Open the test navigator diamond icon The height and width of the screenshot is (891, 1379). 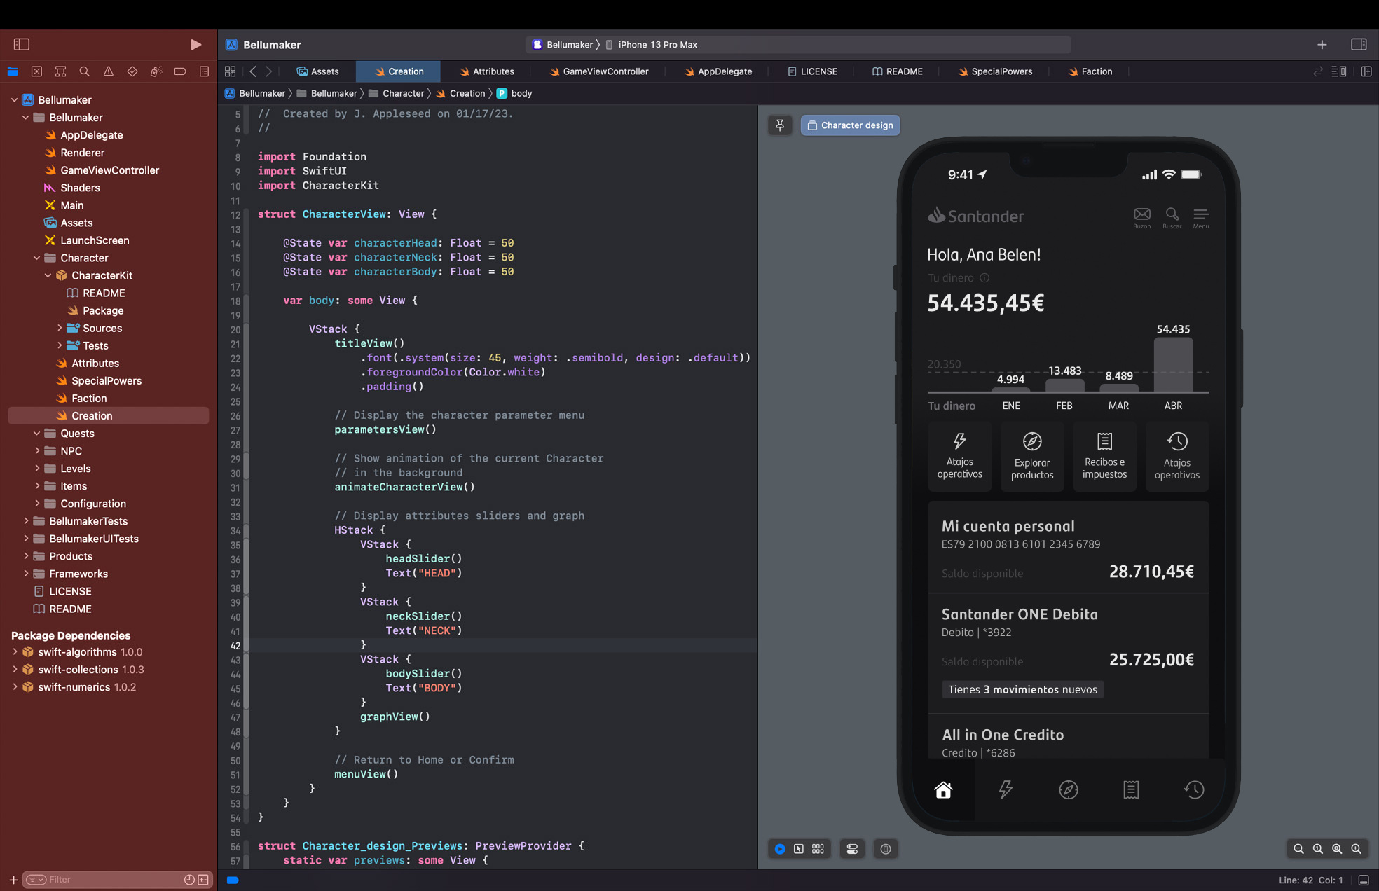pos(132,71)
